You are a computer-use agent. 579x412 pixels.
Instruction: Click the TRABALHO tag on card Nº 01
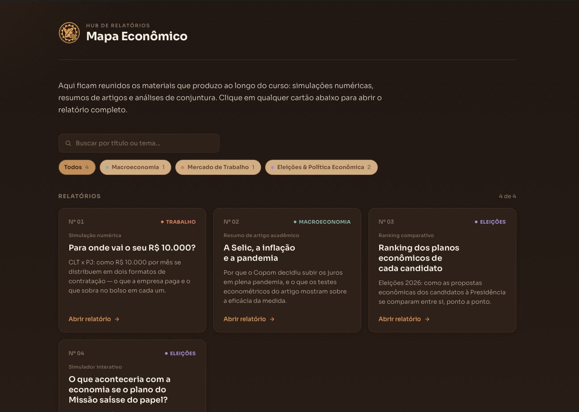point(178,222)
